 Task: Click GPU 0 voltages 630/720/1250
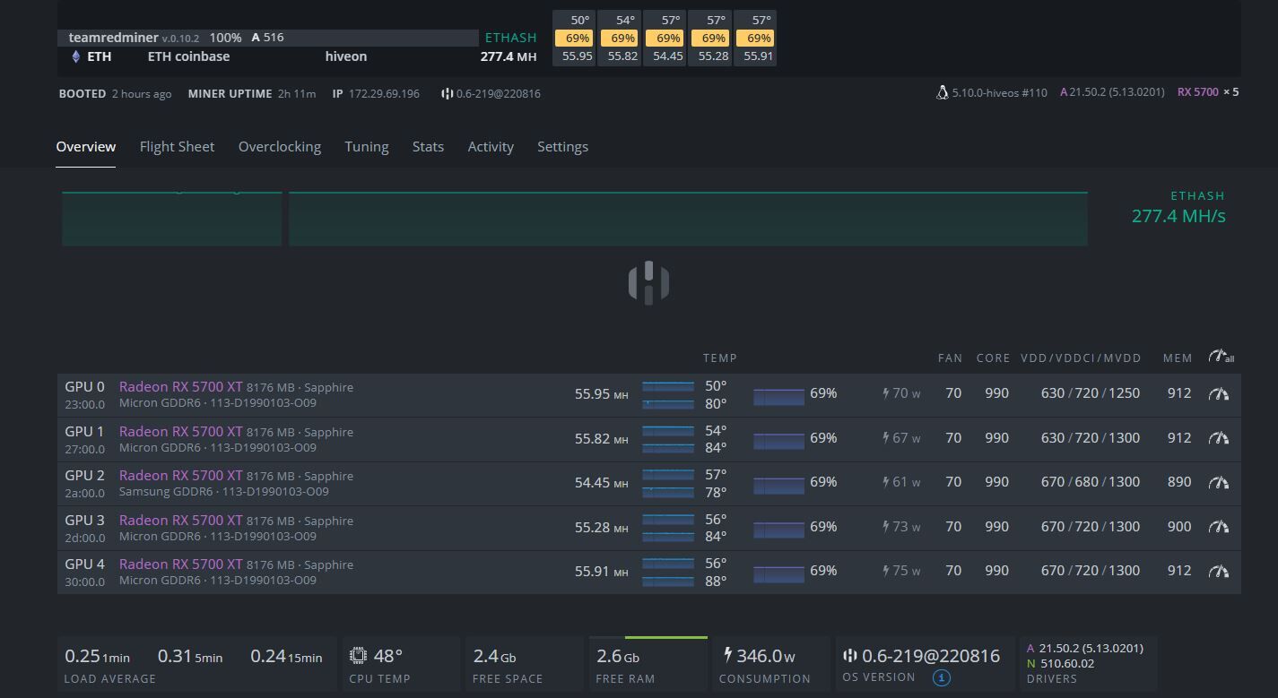1091,393
